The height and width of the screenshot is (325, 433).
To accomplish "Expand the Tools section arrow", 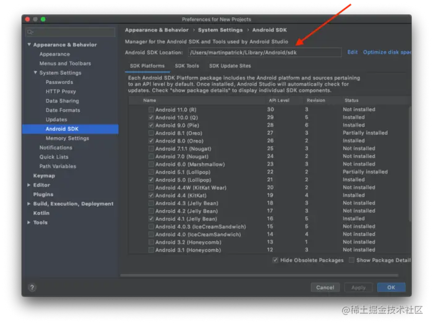I will 28,222.
